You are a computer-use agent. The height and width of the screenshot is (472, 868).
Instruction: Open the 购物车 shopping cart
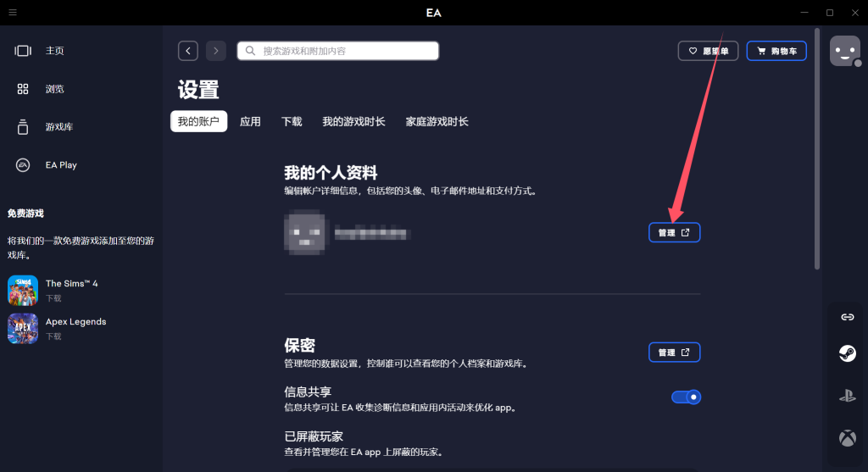[x=776, y=51]
